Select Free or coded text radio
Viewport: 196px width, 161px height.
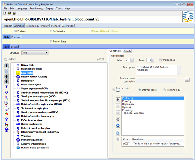114,90
